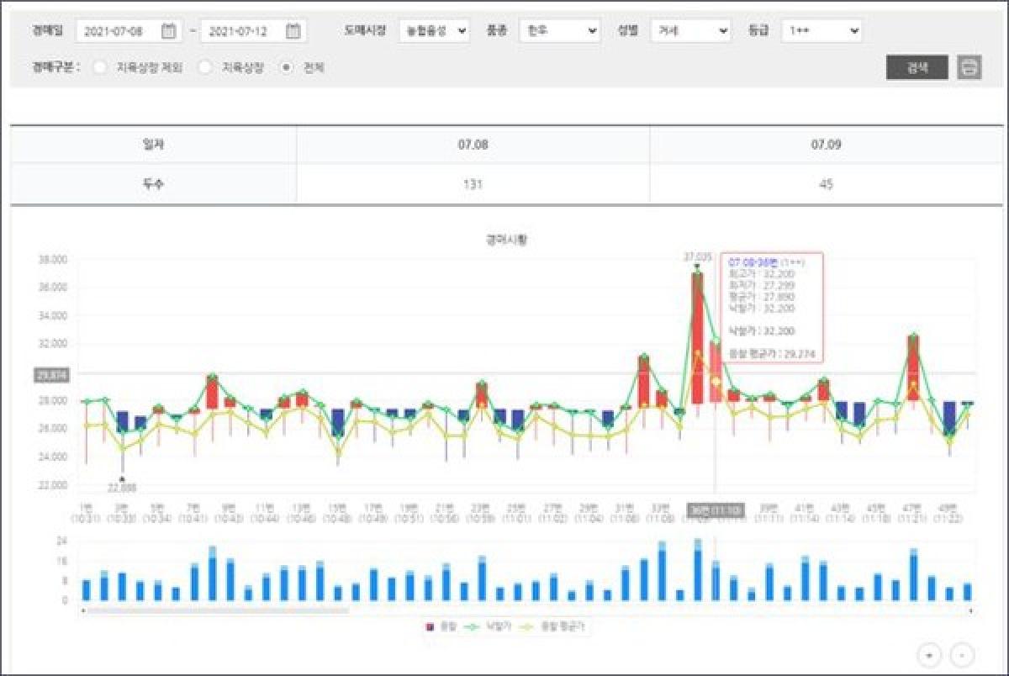Click the zoom out (-) chart button

(963, 653)
